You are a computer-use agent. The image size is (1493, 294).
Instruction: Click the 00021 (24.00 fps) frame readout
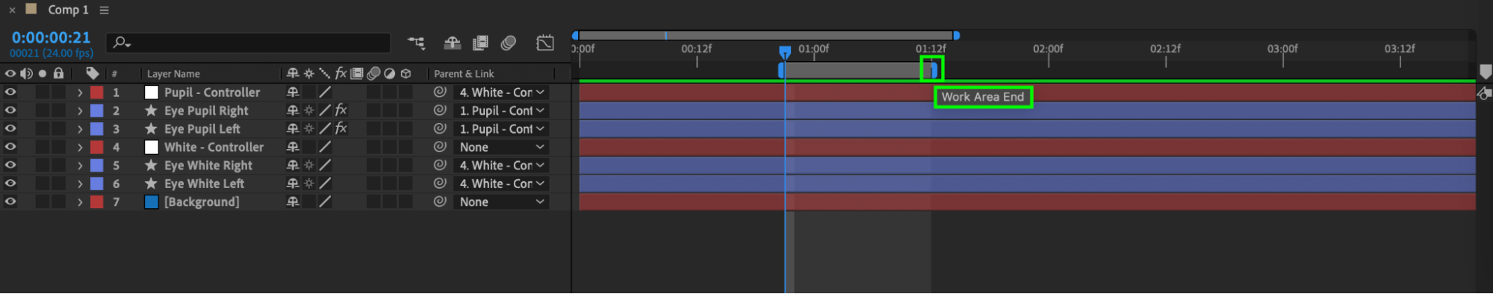(52, 53)
